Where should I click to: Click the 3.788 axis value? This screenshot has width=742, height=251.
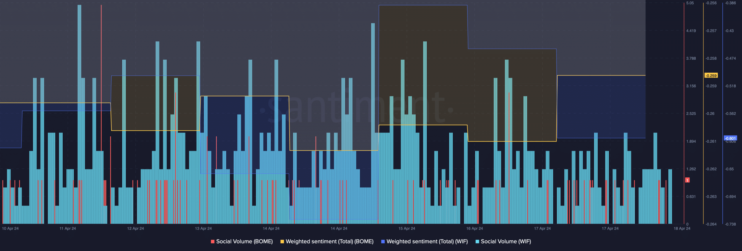pos(691,58)
